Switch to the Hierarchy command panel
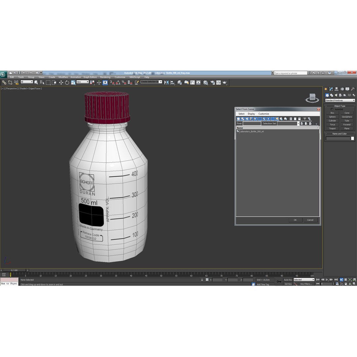The width and height of the screenshot is (357, 357). pyautogui.click(x=337, y=89)
